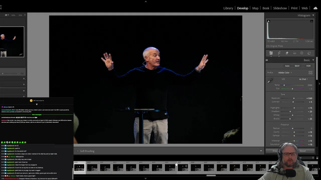The image size is (321, 180).
Task: Open the Masking tool dotted circle
Action: pyautogui.click(x=302, y=53)
